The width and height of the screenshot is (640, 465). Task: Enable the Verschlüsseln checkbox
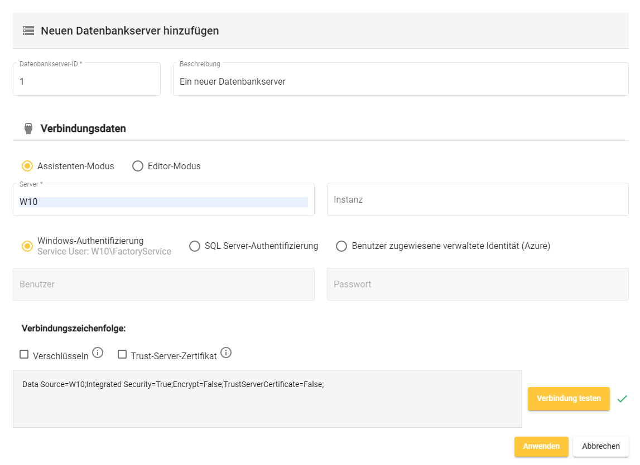(x=24, y=353)
